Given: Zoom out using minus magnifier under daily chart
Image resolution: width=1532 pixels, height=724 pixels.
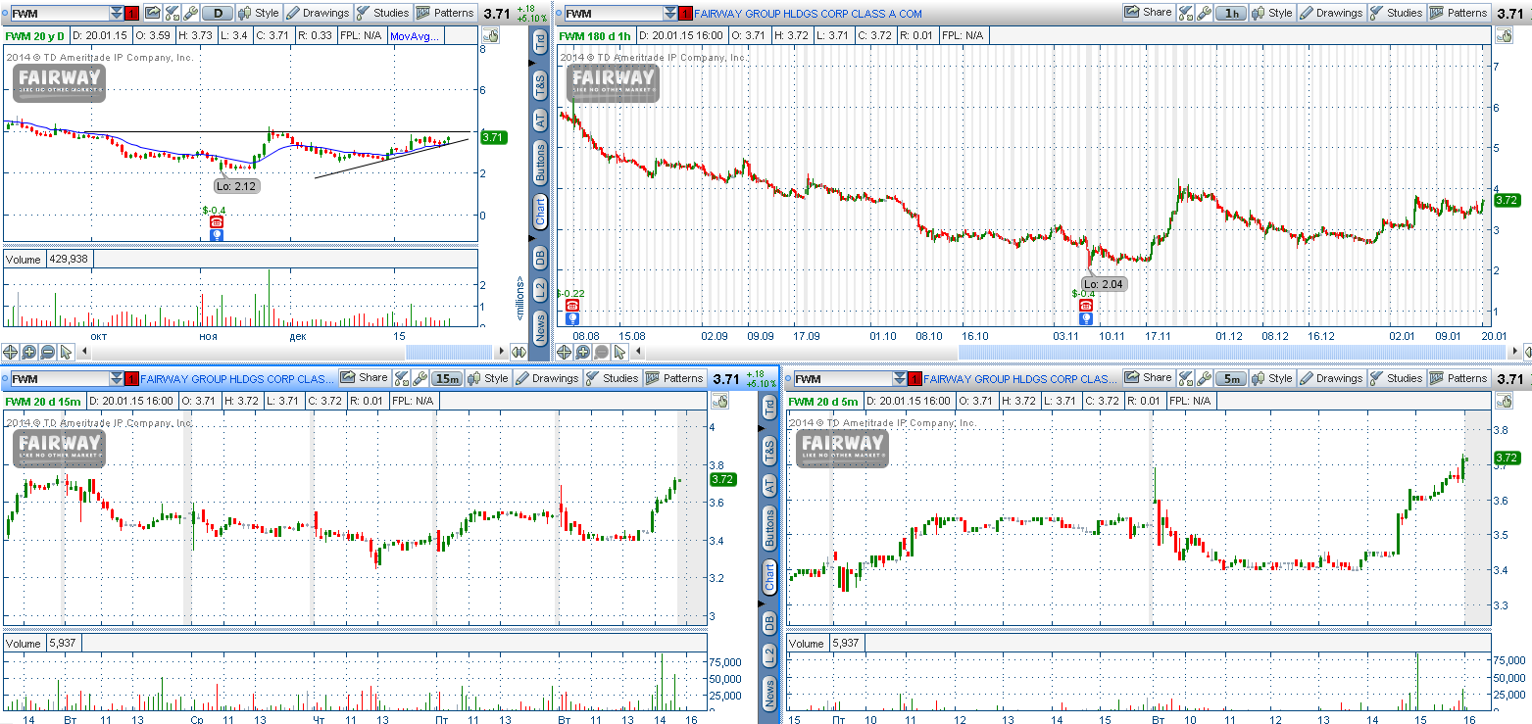Looking at the screenshot, I should point(48,352).
